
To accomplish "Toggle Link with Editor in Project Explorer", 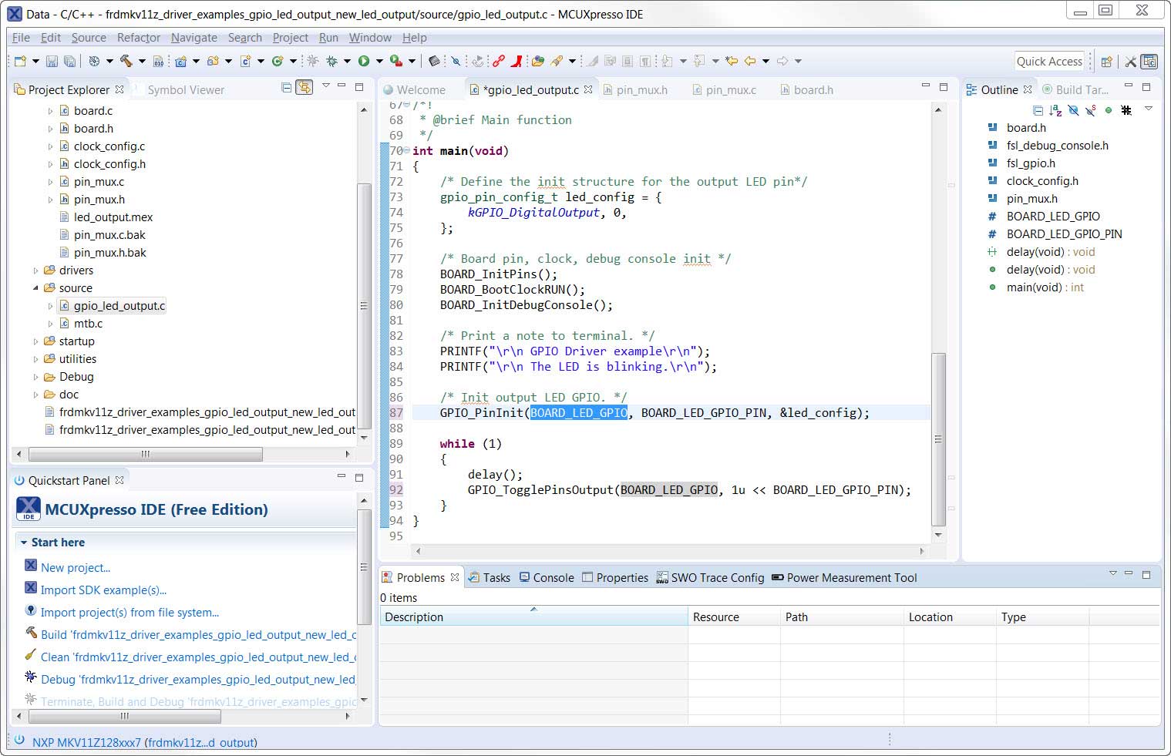I will [x=305, y=88].
